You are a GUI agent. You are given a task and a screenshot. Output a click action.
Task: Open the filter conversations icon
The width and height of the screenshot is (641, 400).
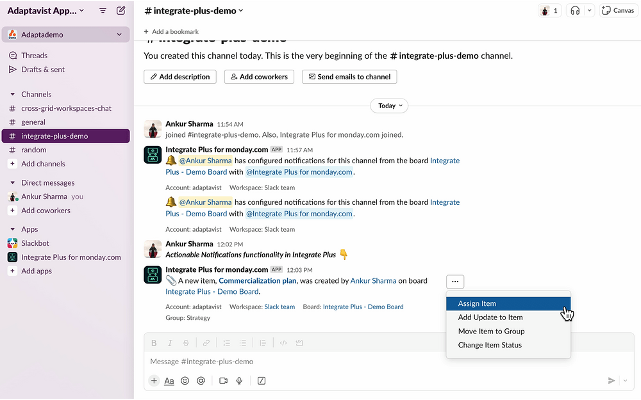(103, 11)
